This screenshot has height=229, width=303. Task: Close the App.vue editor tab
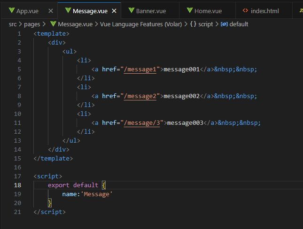49,11
